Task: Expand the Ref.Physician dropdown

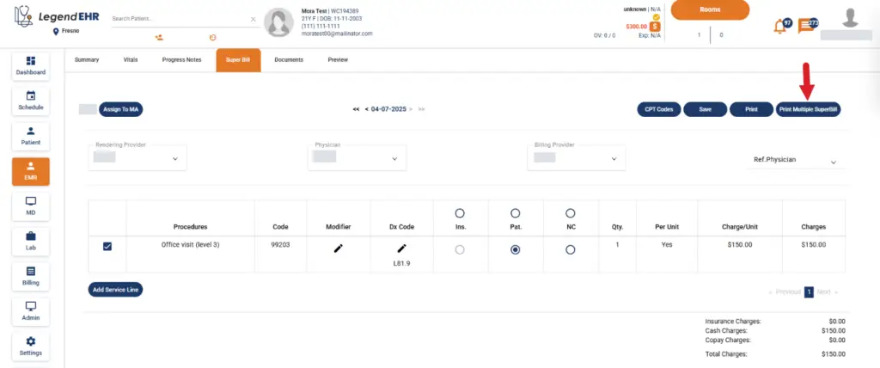Action: [x=794, y=161]
